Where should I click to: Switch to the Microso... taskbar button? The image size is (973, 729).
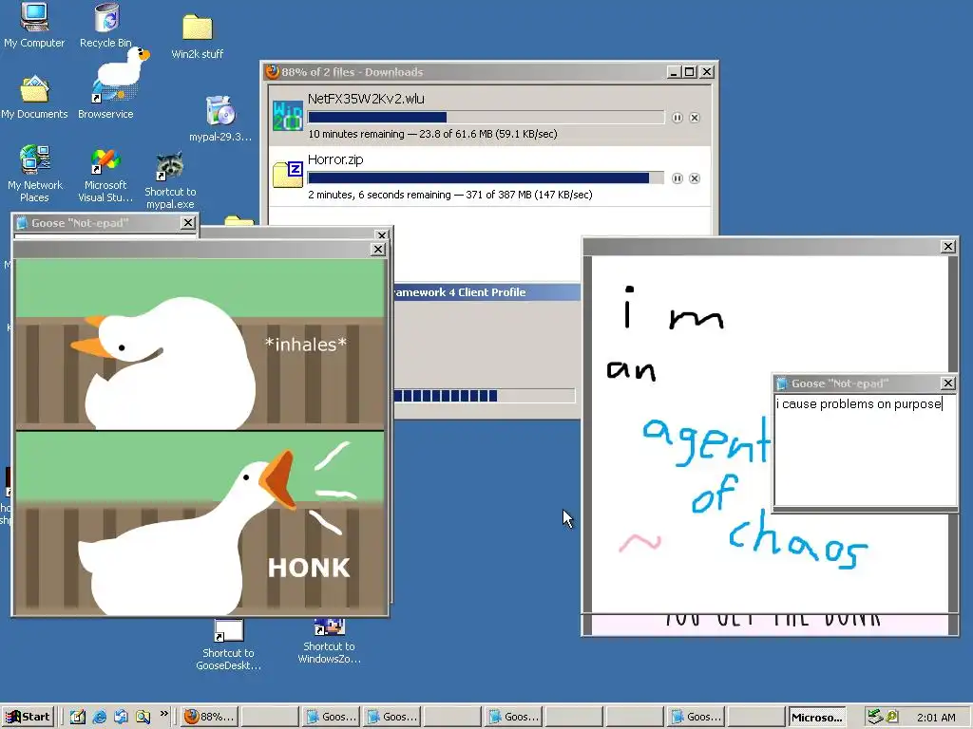point(816,717)
